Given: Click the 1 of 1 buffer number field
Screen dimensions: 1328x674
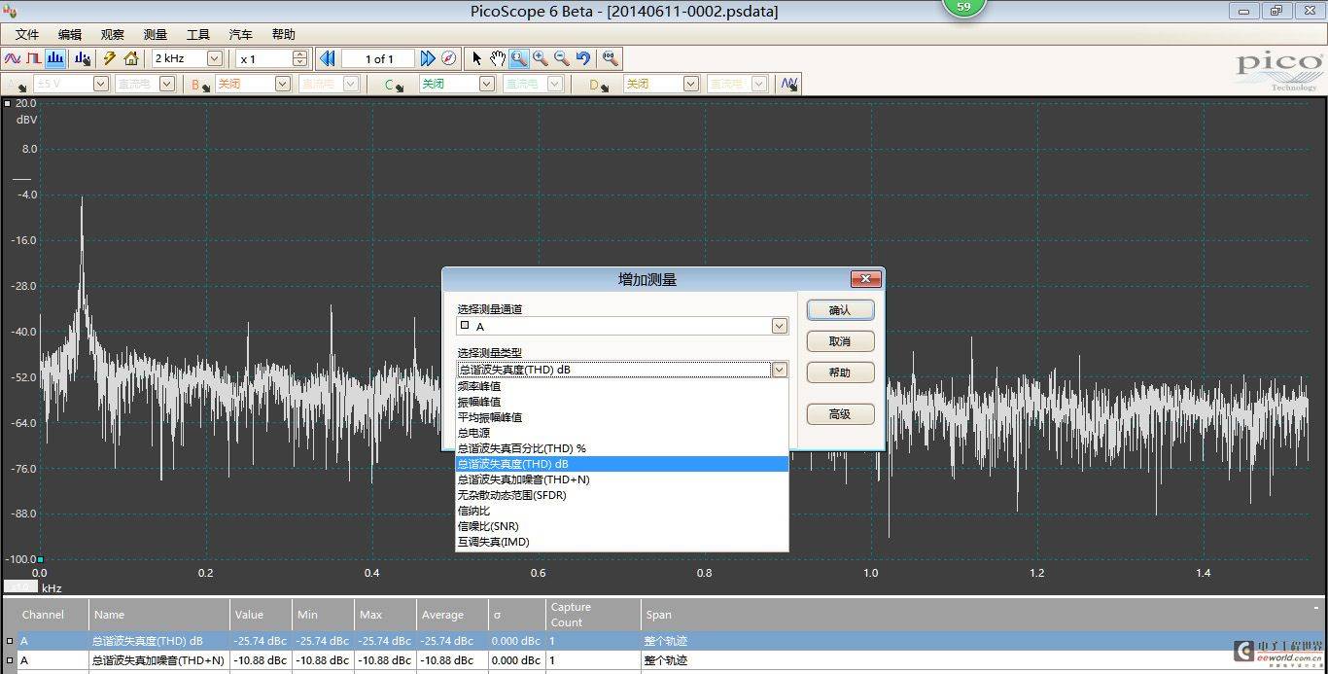Looking at the screenshot, I should [378, 58].
